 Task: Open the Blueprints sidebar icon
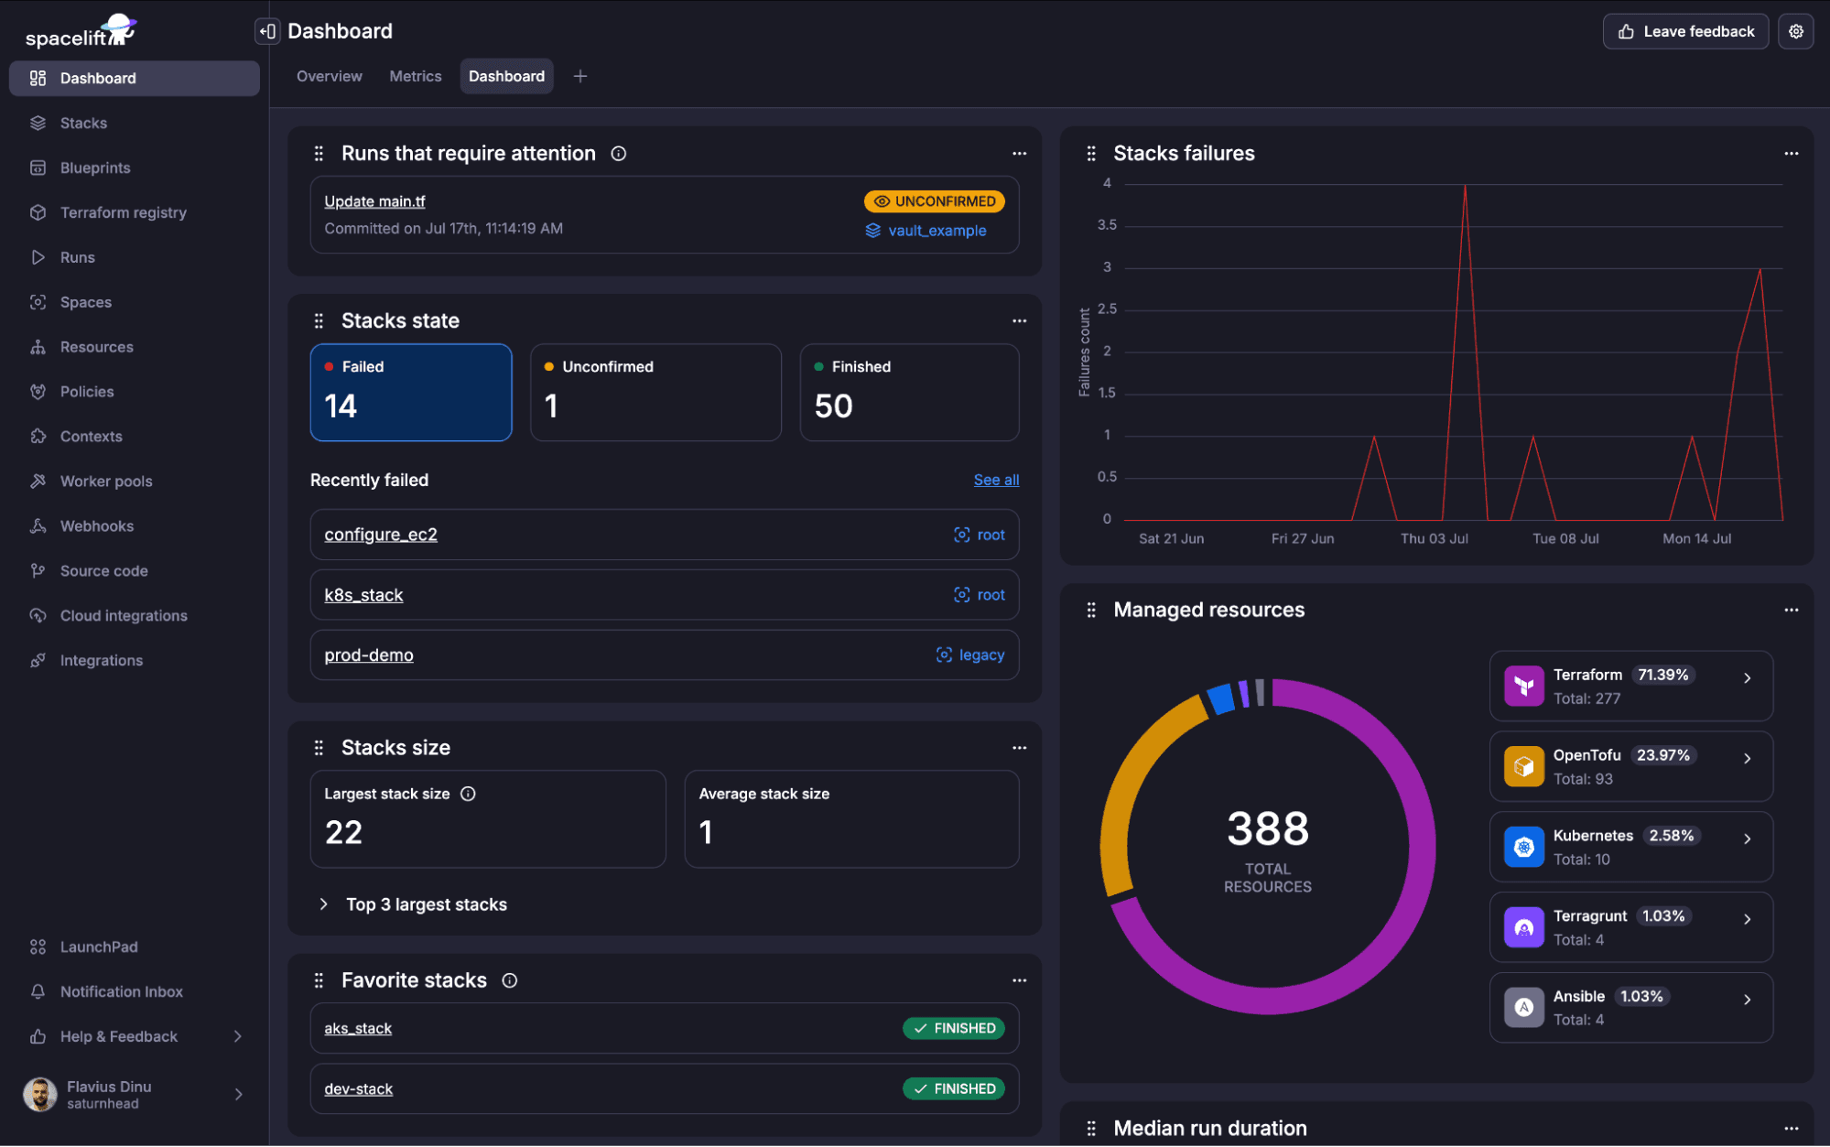[38, 168]
